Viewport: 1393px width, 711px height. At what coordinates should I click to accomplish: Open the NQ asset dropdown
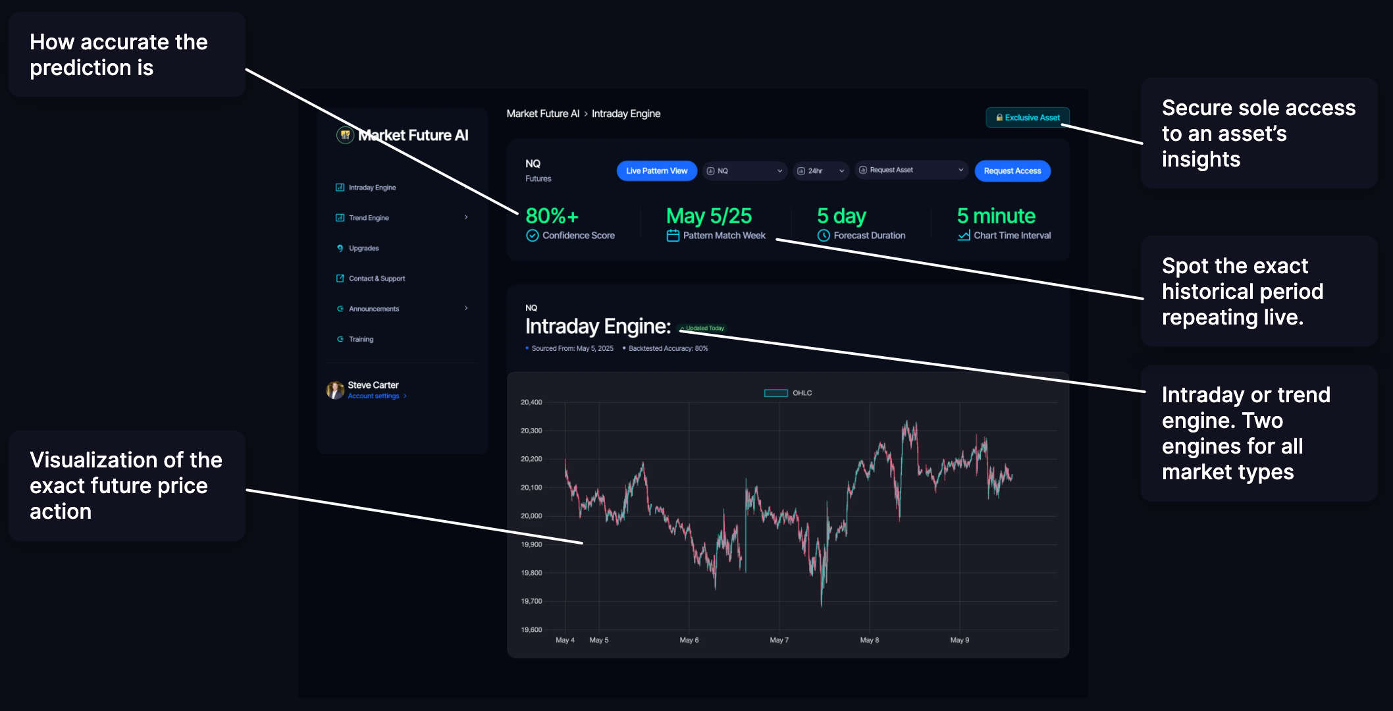point(744,171)
